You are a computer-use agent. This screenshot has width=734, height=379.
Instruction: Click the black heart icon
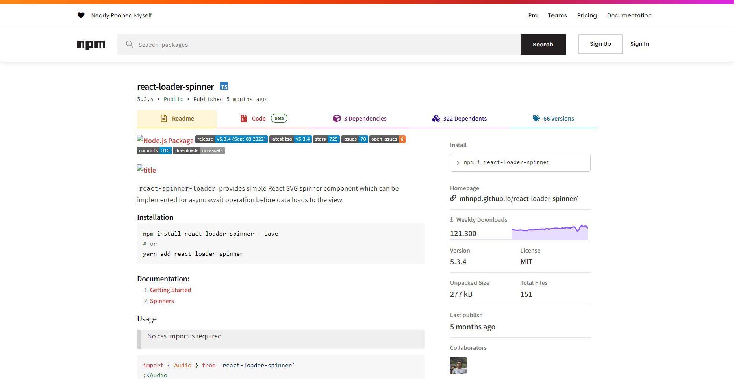coord(81,15)
